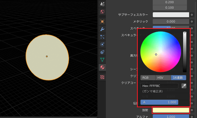
Task: Click the Hex: FFFFBC input field
Action: (159, 86)
